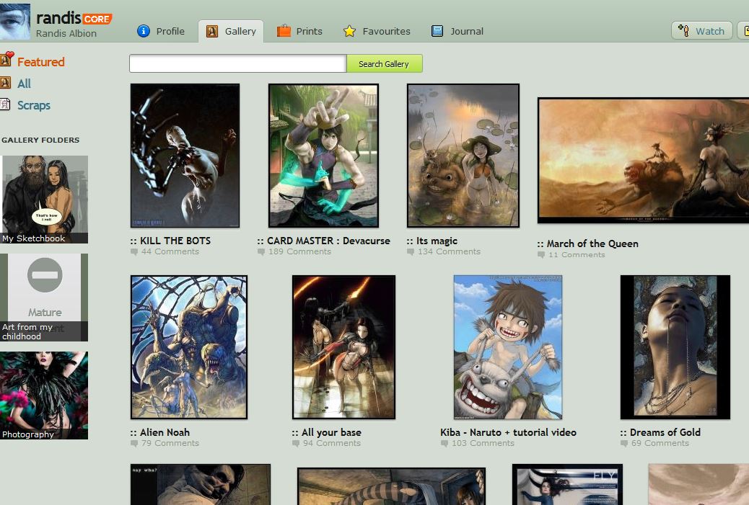The height and width of the screenshot is (505, 749).
Task: Open the Scraps gallery link
Action: point(33,105)
